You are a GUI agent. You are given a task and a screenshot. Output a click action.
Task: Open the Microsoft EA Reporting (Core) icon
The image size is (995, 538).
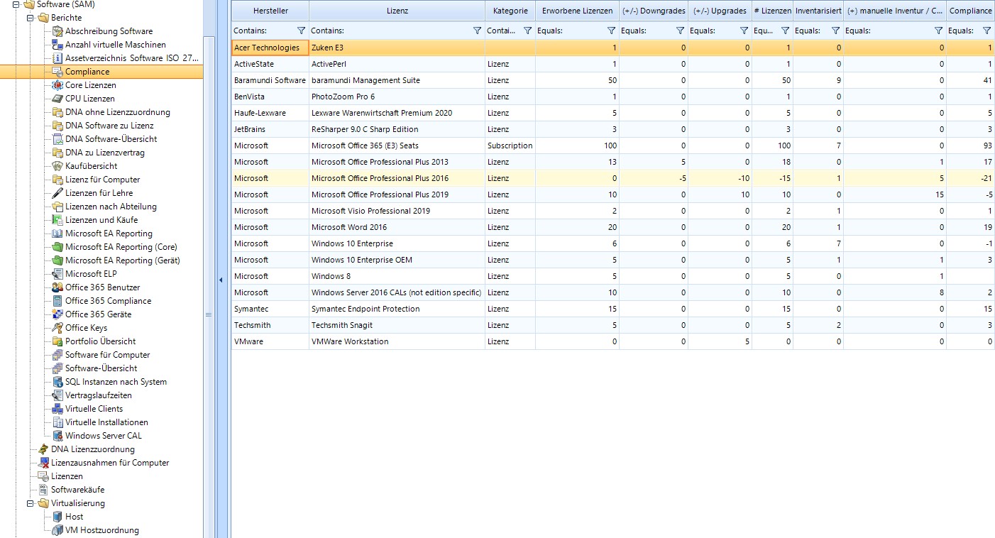57,247
